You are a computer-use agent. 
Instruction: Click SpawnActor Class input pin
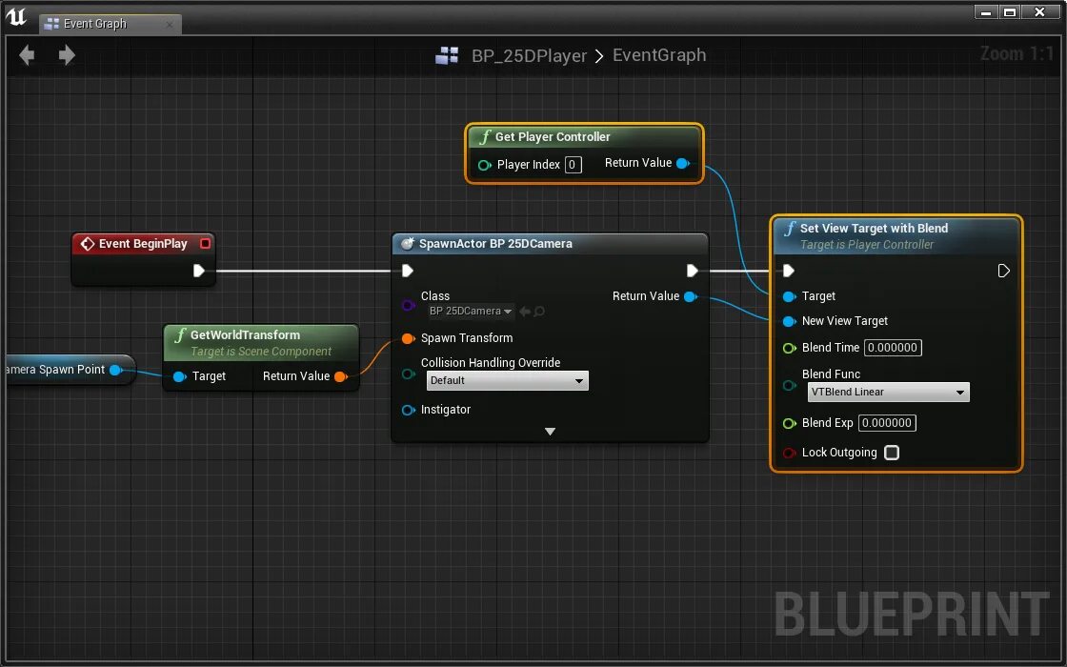[409, 305]
